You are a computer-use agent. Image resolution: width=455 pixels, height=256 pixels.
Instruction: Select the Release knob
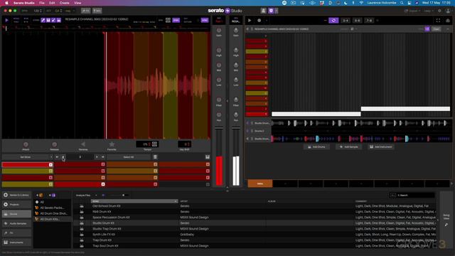[x=54, y=144]
